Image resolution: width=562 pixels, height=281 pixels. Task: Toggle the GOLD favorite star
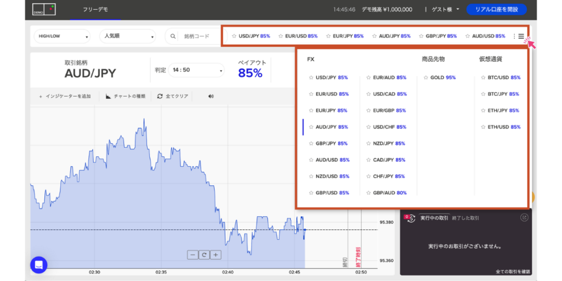coord(426,78)
